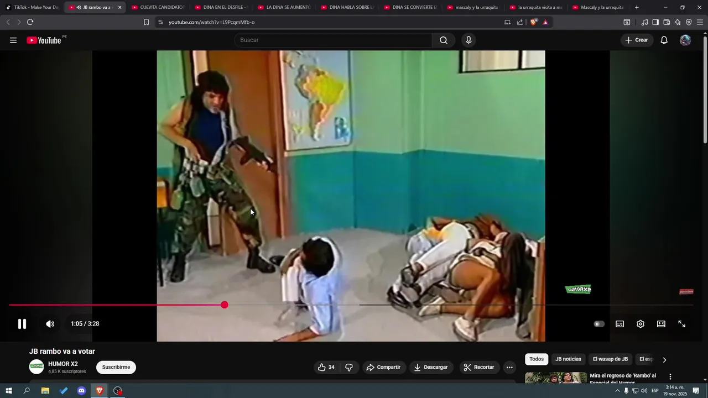708x398 pixels.
Task: Subscribe with Suscribirme button
Action: coord(116,367)
